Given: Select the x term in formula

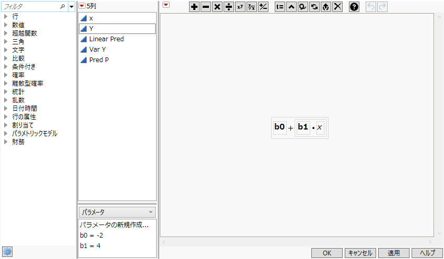Looking at the screenshot, I should coord(320,127).
